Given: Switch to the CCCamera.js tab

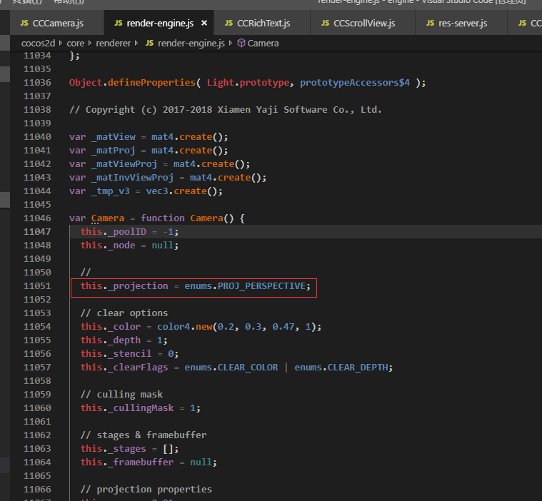Looking at the screenshot, I should (59, 24).
